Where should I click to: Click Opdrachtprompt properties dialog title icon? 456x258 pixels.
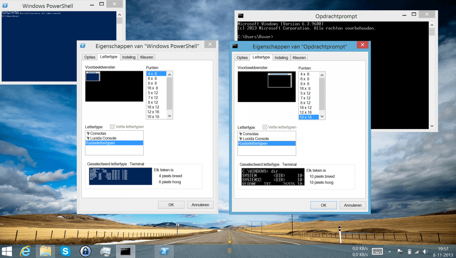[x=235, y=46]
